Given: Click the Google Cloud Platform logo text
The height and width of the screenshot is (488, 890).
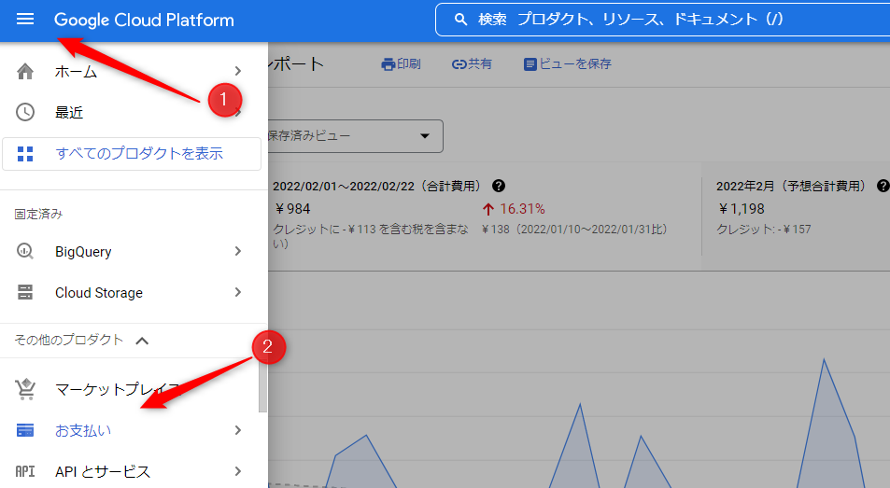Looking at the screenshot, I should (144, 20).
